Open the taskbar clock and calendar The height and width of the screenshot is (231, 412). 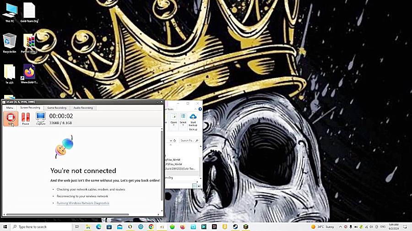click(x=394, y=227)
